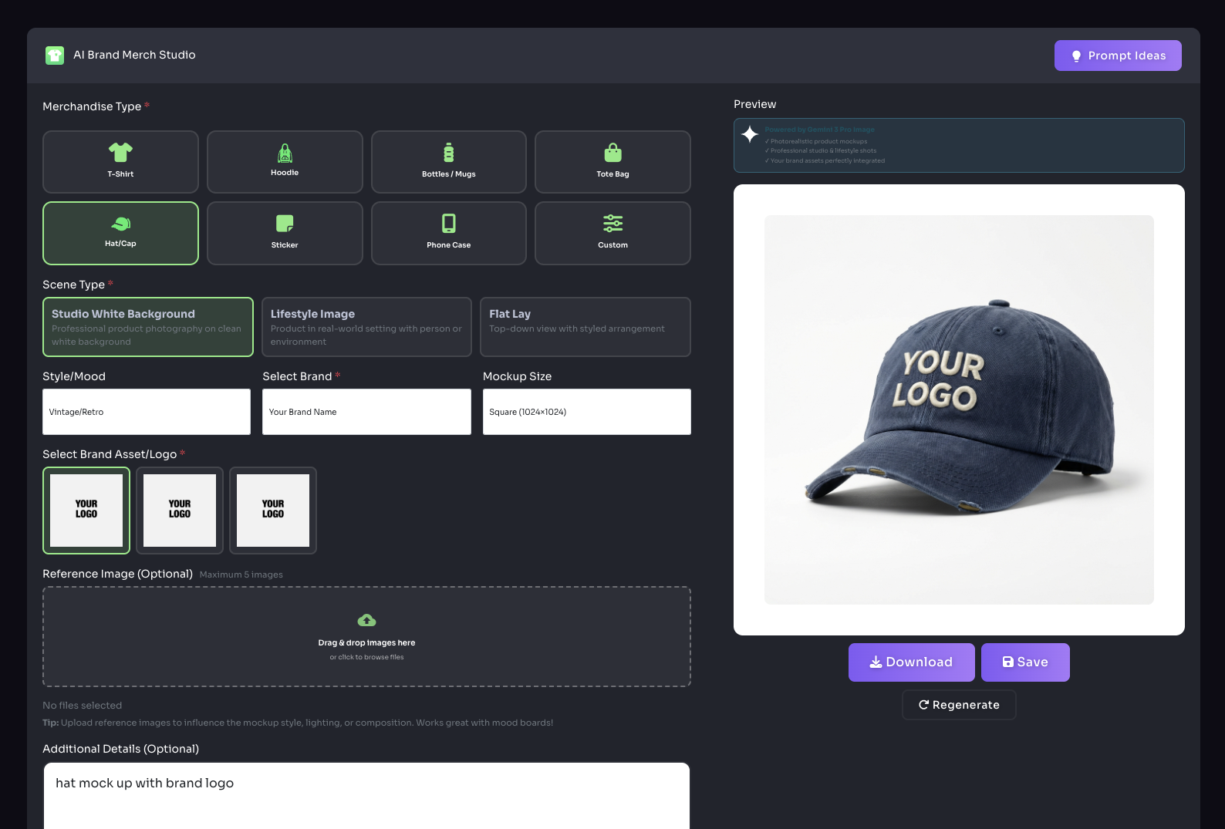Viewport: 1225px width, 829px height.
Task: Click the Hat/Cap merchandise icon
Action: click(120, 224)
